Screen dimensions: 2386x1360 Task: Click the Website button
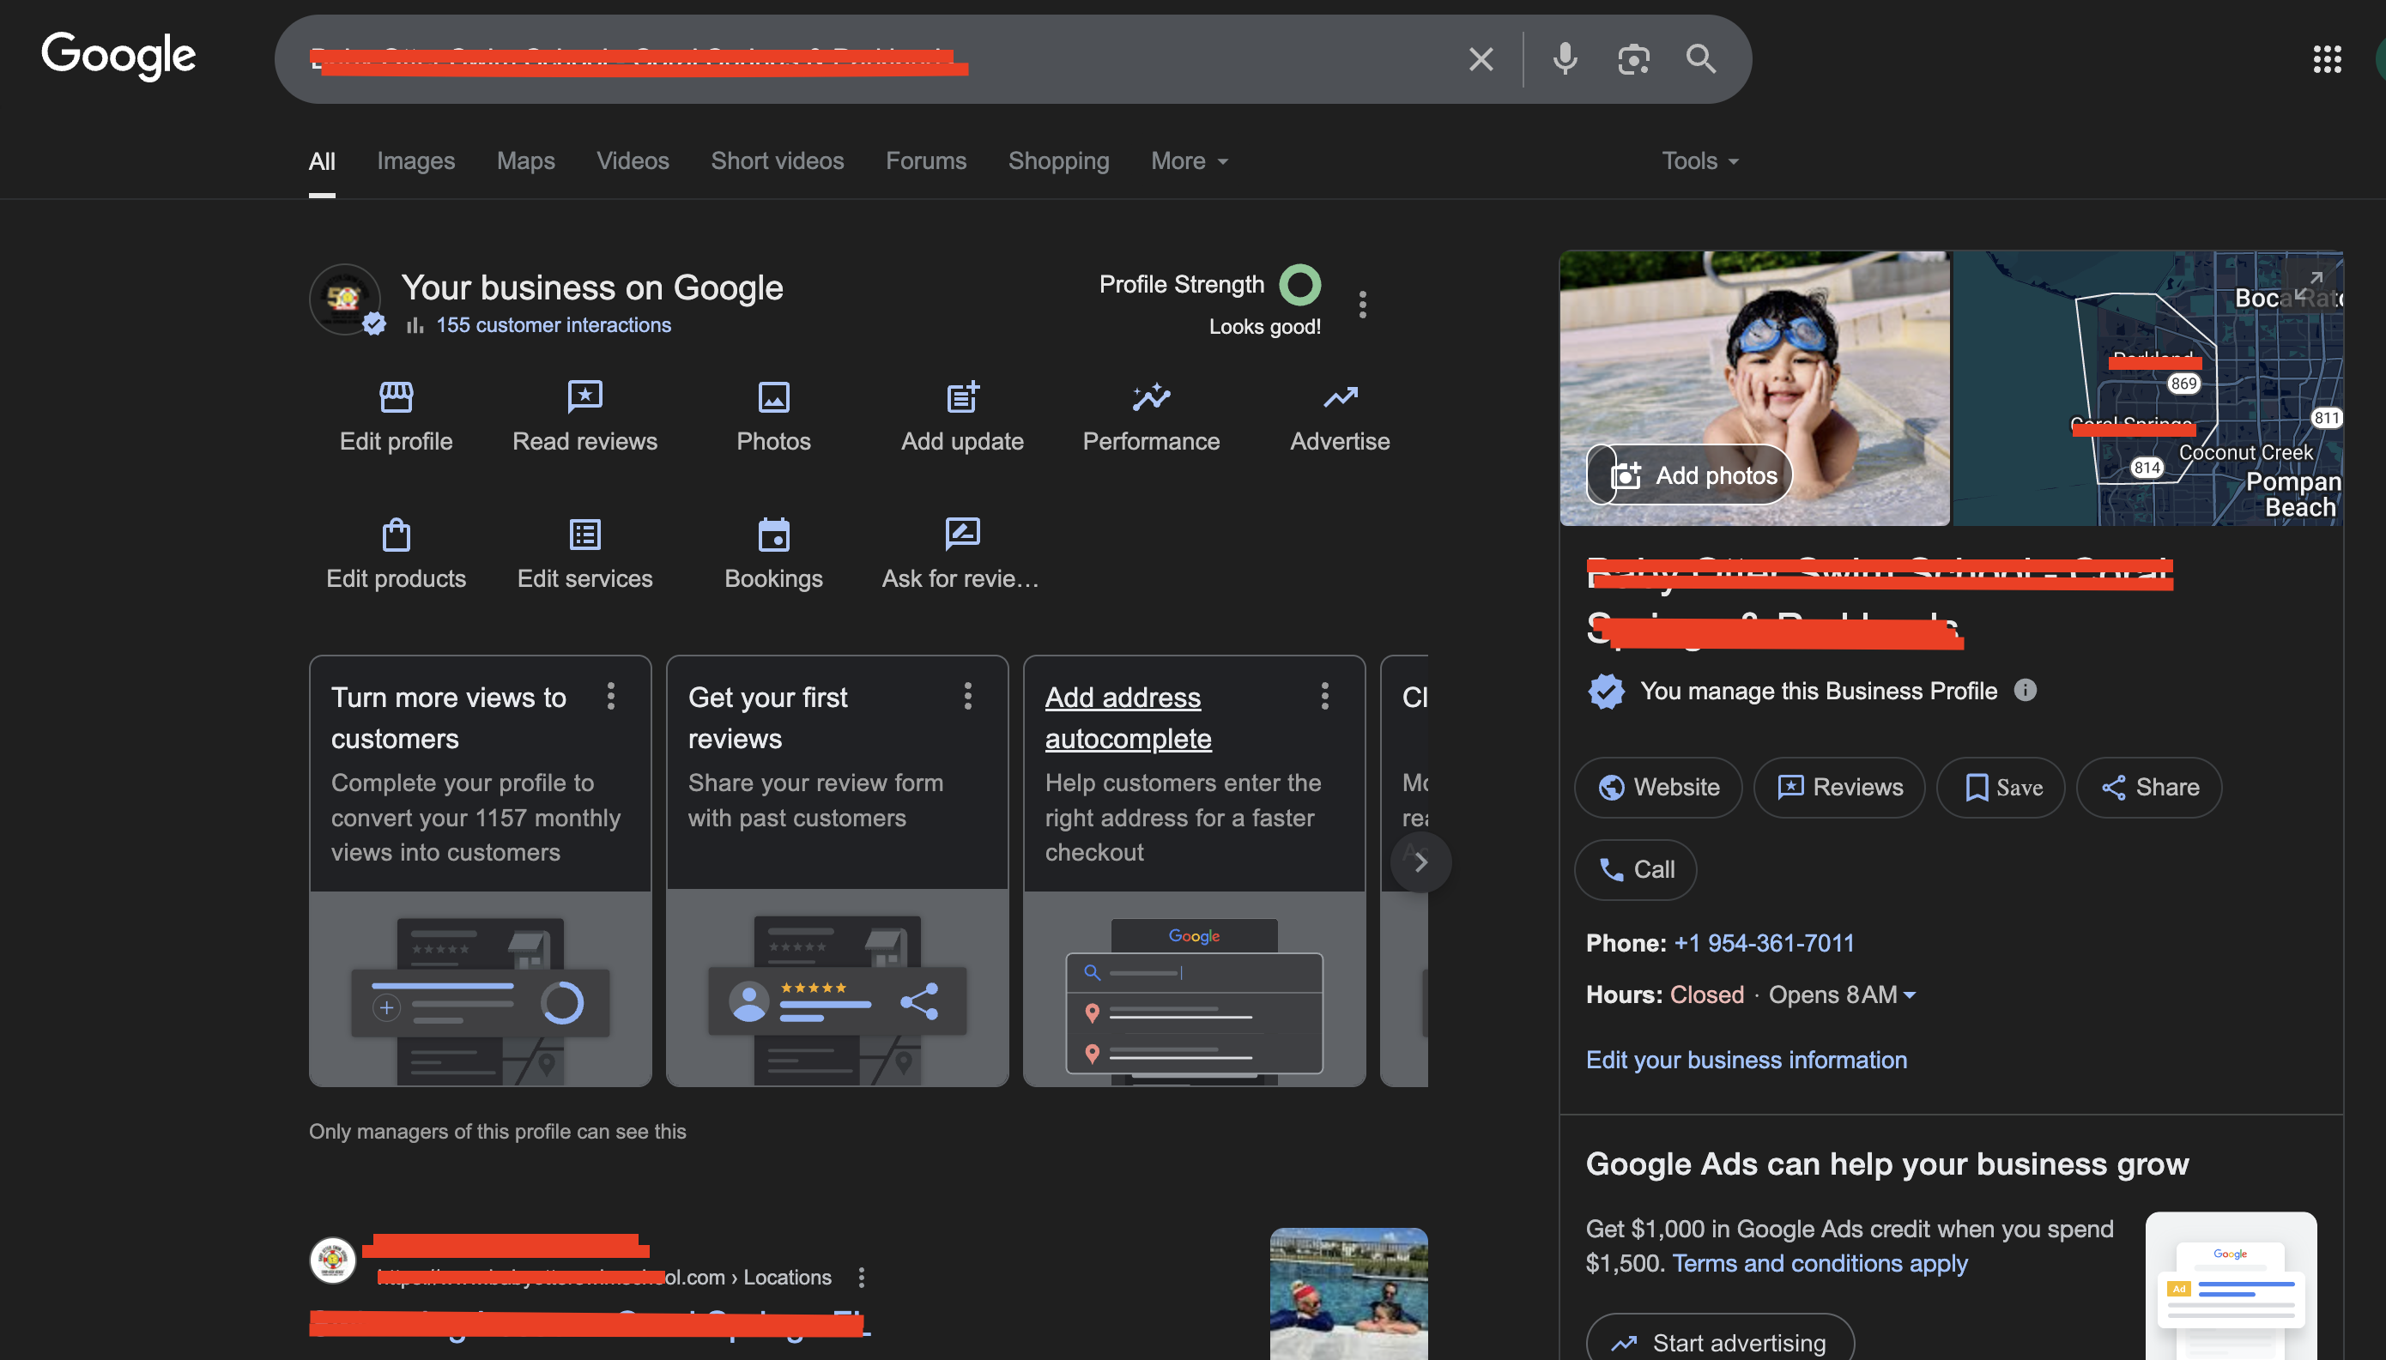coord(1657,788)
